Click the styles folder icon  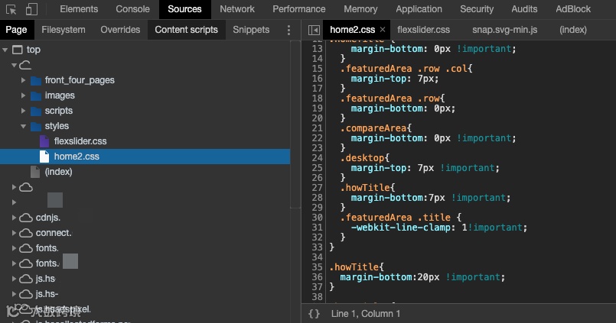(x=35, y=126)
